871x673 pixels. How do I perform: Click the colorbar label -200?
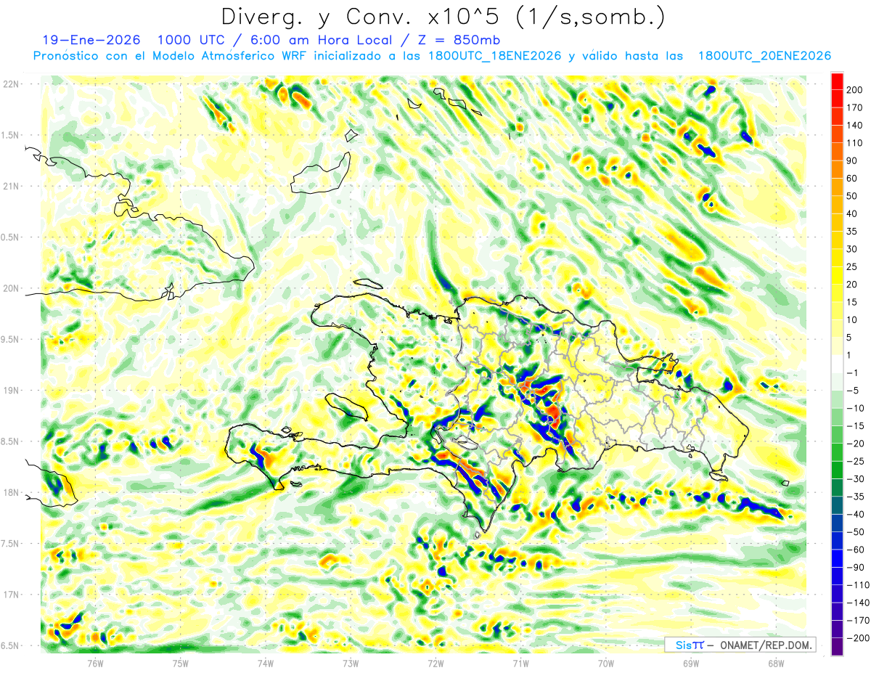click(x=858, y=639)
